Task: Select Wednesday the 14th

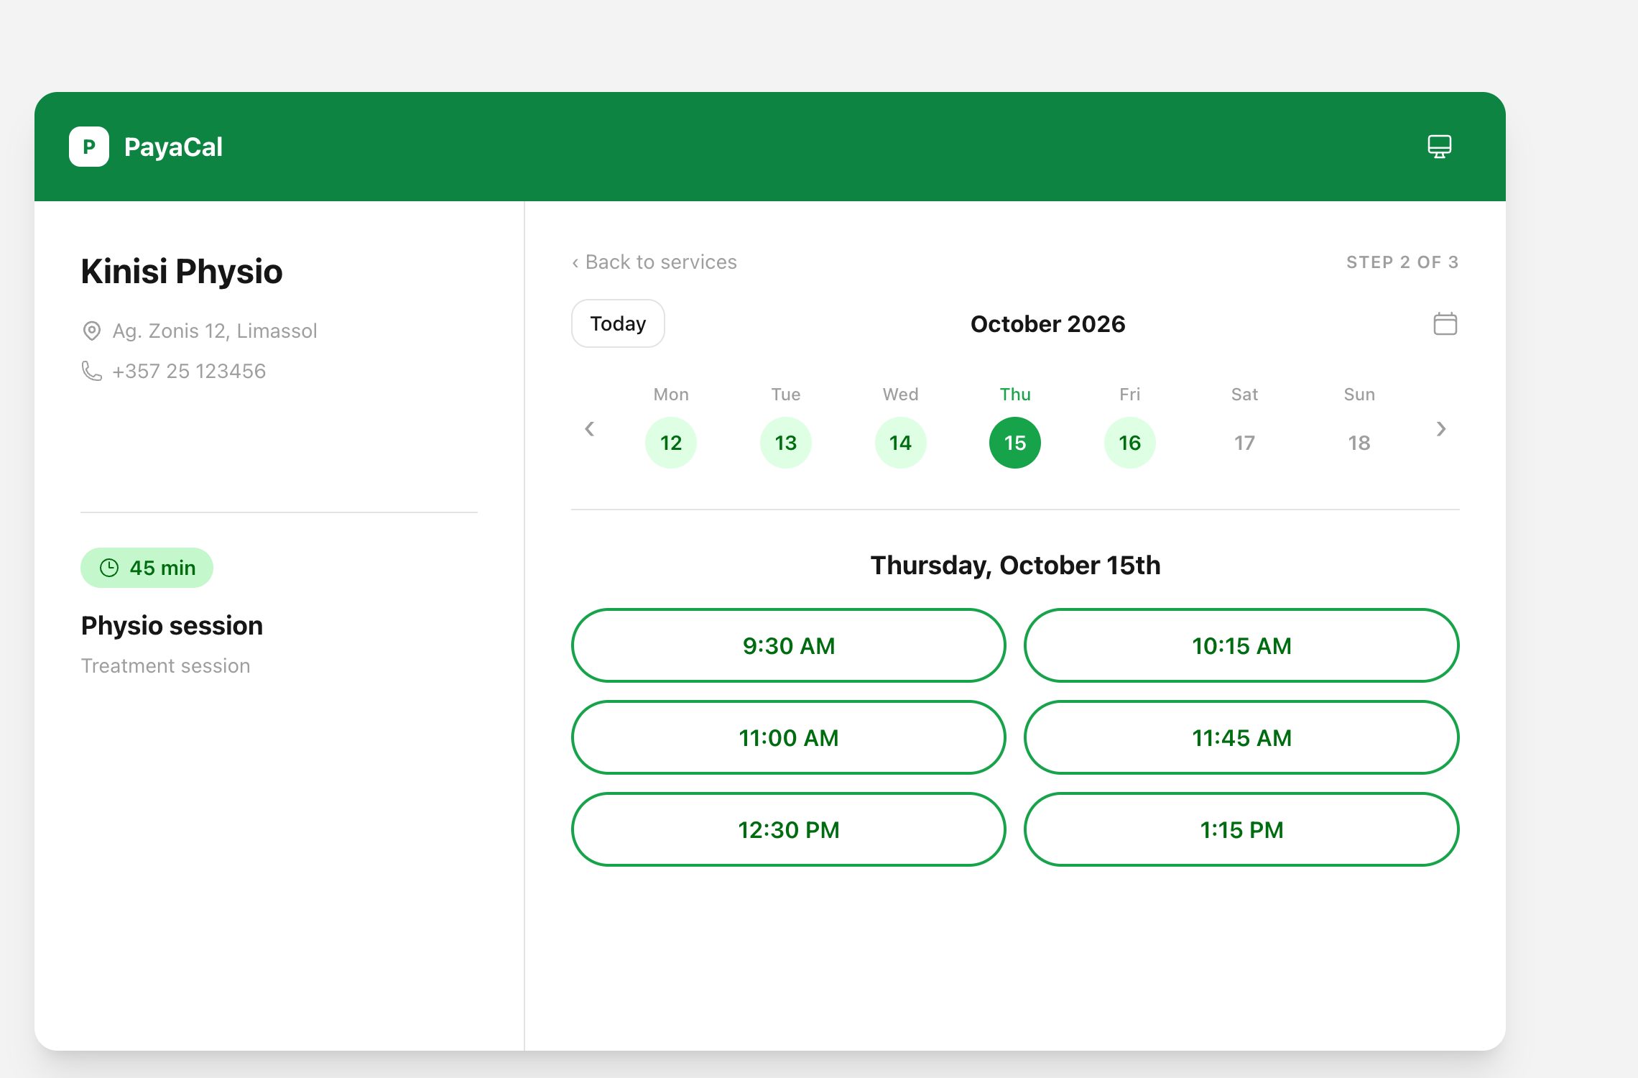Action: [x=900, y=443]
